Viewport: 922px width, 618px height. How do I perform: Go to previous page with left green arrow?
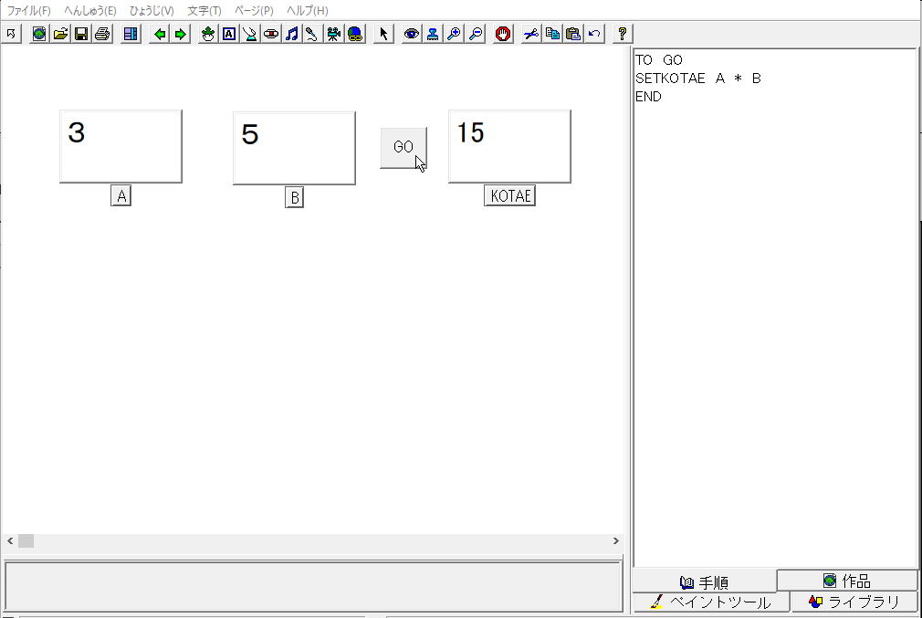pos(160,34)
